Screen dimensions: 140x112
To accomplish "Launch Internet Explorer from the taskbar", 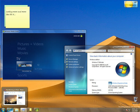I will tap(10, 110).
